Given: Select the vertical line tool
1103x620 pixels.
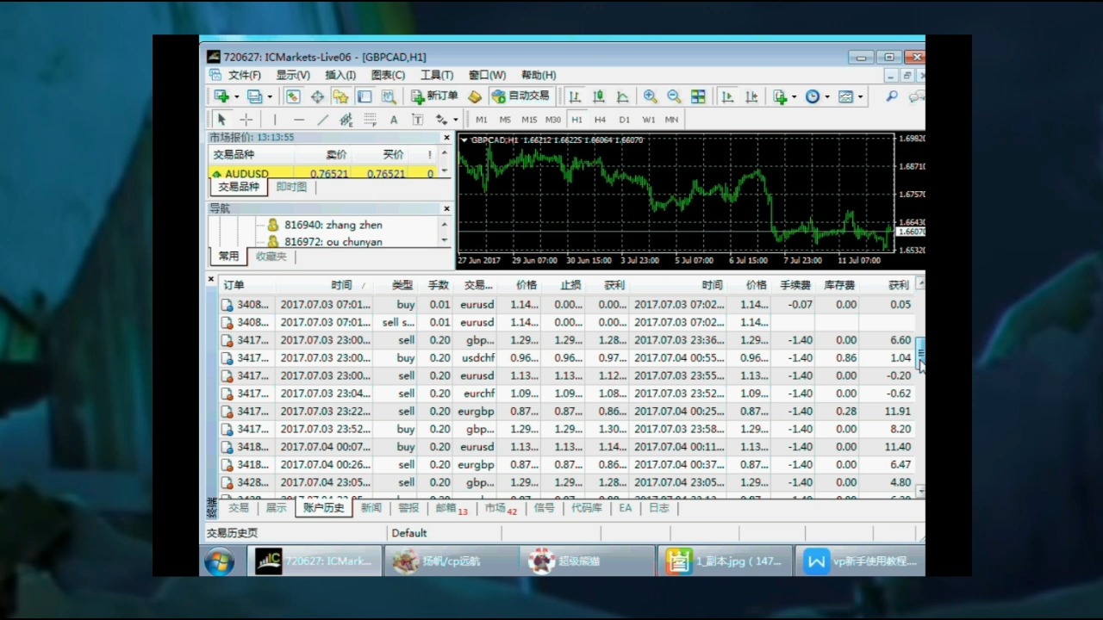Looking at the screenshot, I should [275, 120].
